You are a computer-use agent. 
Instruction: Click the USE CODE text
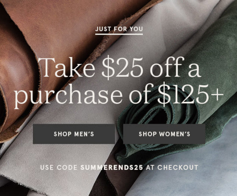[59, 167]
